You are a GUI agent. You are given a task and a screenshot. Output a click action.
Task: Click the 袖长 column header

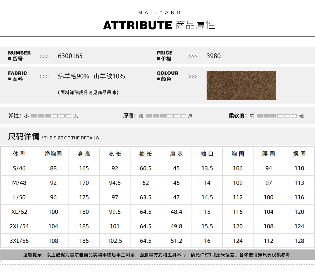145,154
